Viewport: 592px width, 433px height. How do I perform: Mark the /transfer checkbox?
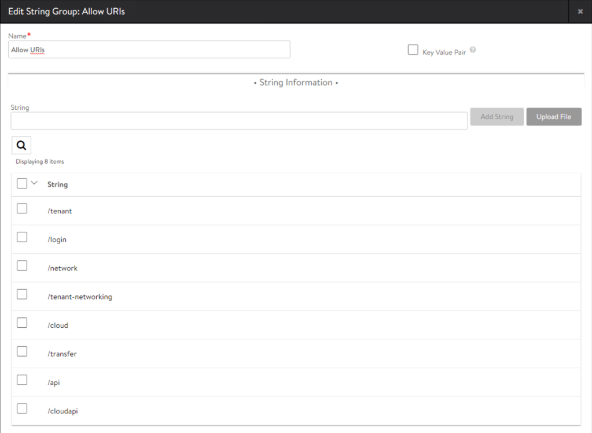click(x=22, y=351)
